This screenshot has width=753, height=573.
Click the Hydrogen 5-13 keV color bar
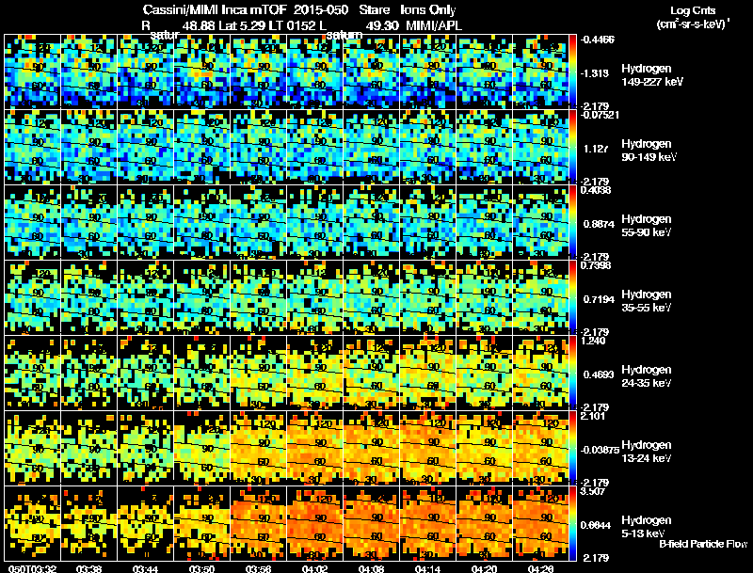coord(572,523)
